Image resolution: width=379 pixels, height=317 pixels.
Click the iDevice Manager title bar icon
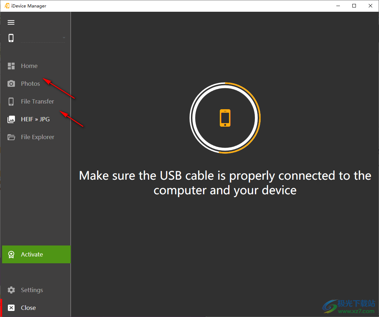pyautogui.click(x=7, y=6)
